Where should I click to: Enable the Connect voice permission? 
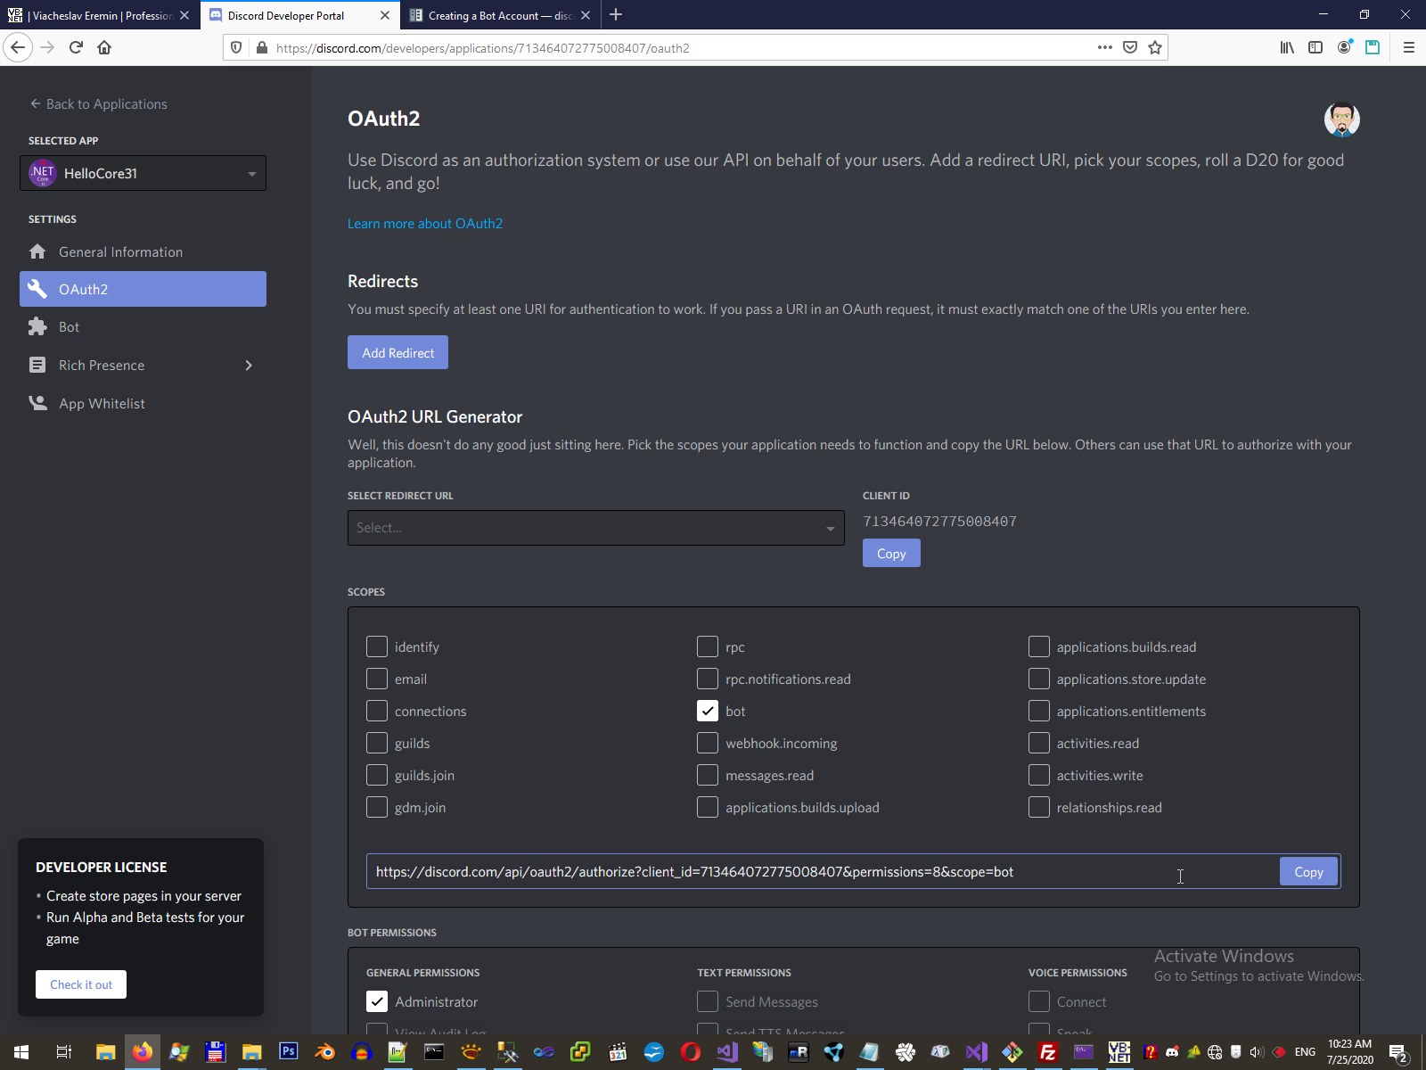pyautogui.click(x=1039, y=1001)
